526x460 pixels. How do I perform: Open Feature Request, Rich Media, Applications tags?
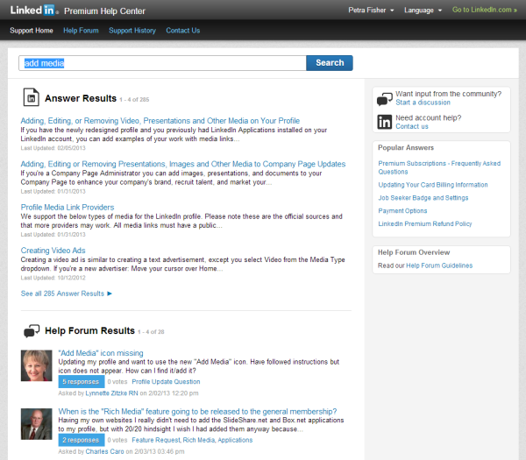coord(192,440)
